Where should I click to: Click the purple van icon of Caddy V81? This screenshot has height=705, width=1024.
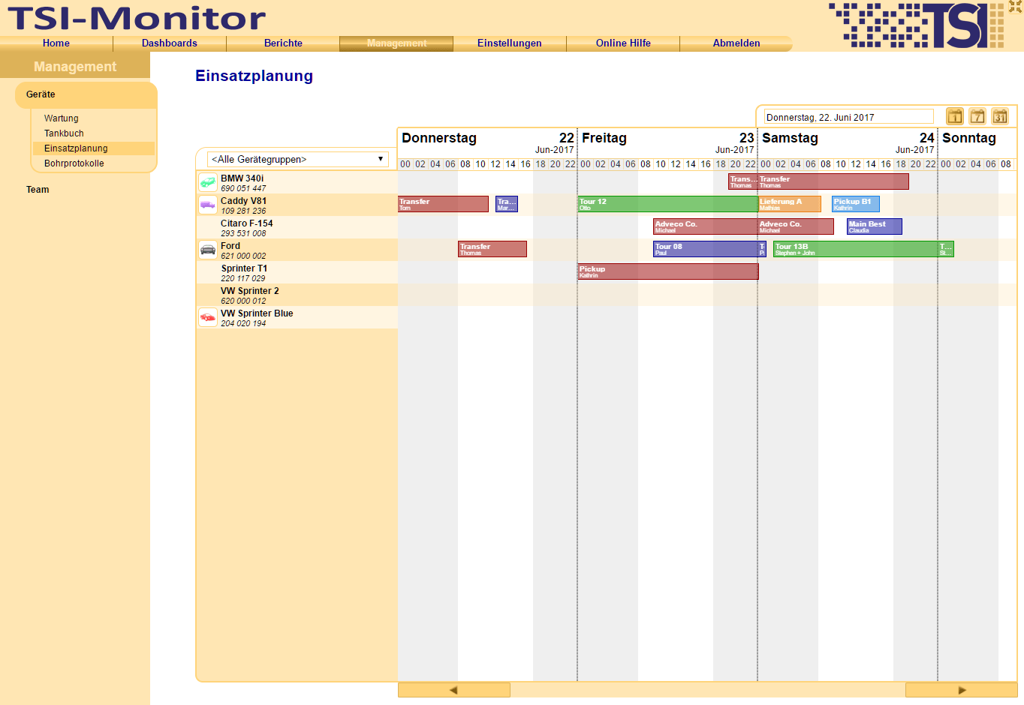pos(208,205)
